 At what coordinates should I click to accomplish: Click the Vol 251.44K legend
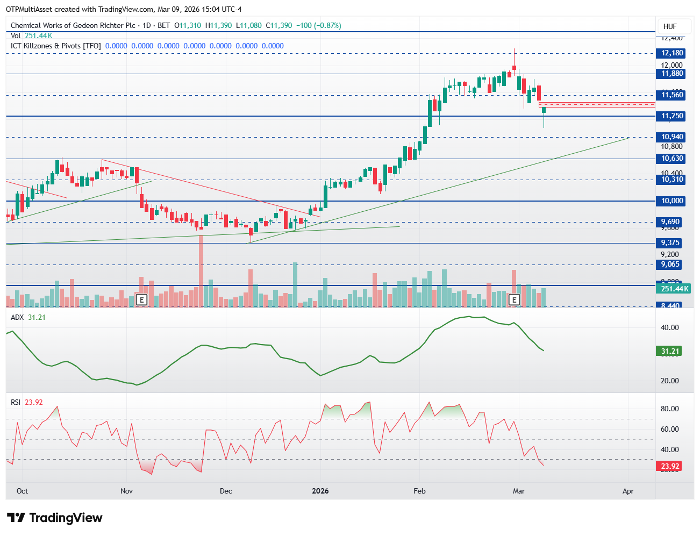31,35
